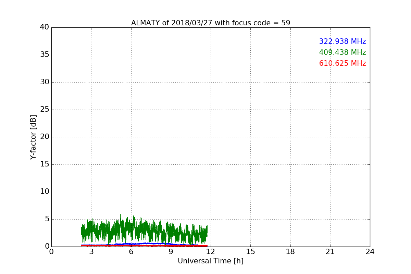Click the y-axis tick label 25

coord(45,110)
